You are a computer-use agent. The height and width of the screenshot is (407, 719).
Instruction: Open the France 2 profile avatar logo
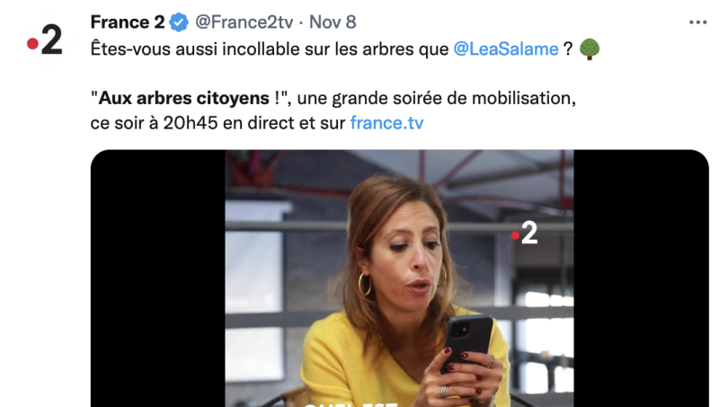(45, 40)
